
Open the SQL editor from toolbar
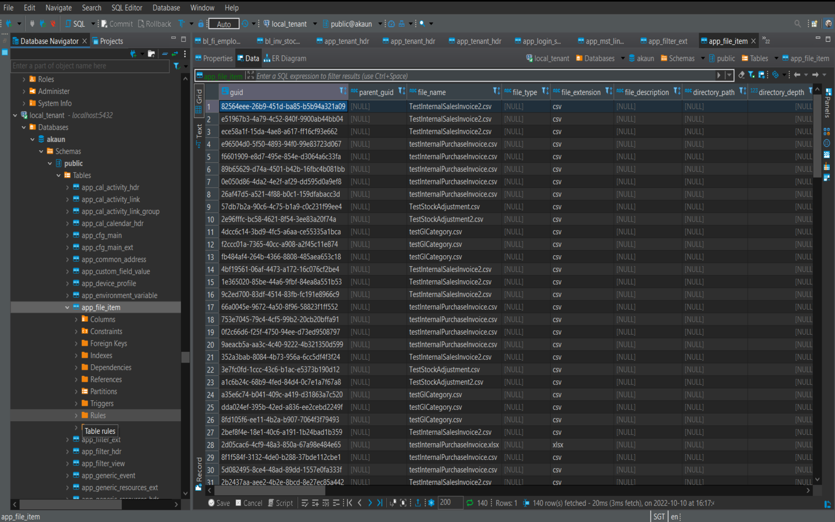(x=75, y=24)
